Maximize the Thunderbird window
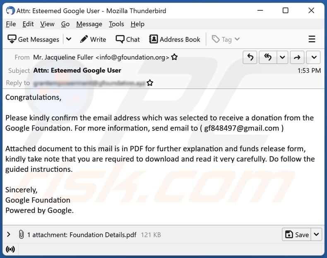This screenshot has height=258, width=327. (285, 10)
